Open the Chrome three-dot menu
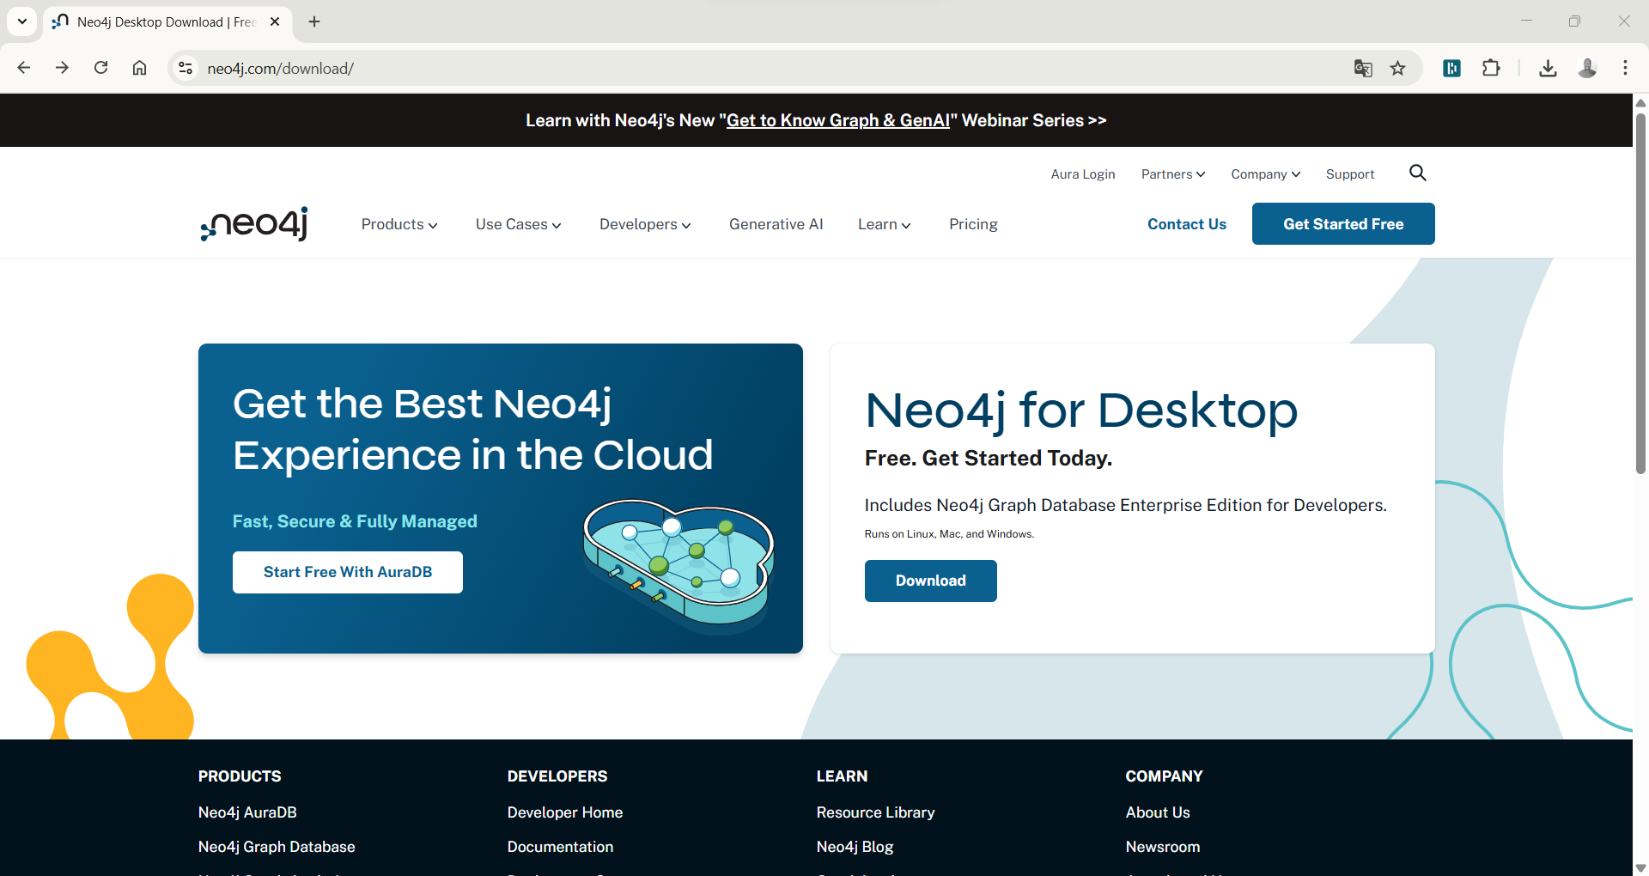Image resolution: width=1649 pixels, height=876 pixels. [x=1625, y=68]
